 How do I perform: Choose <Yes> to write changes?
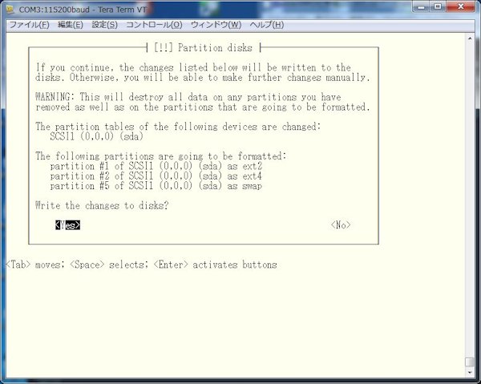[68, 225]
